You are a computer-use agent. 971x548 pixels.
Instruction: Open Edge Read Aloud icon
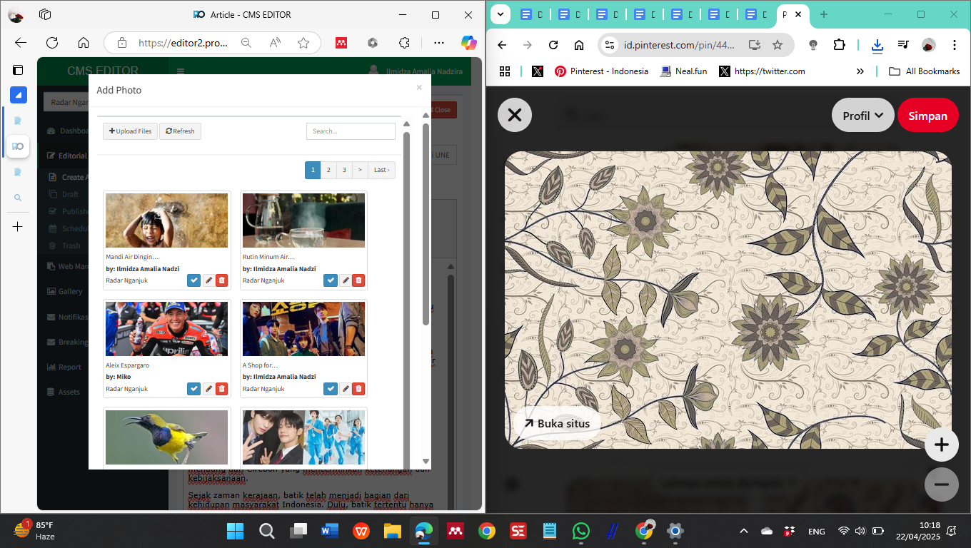(275, 43)
